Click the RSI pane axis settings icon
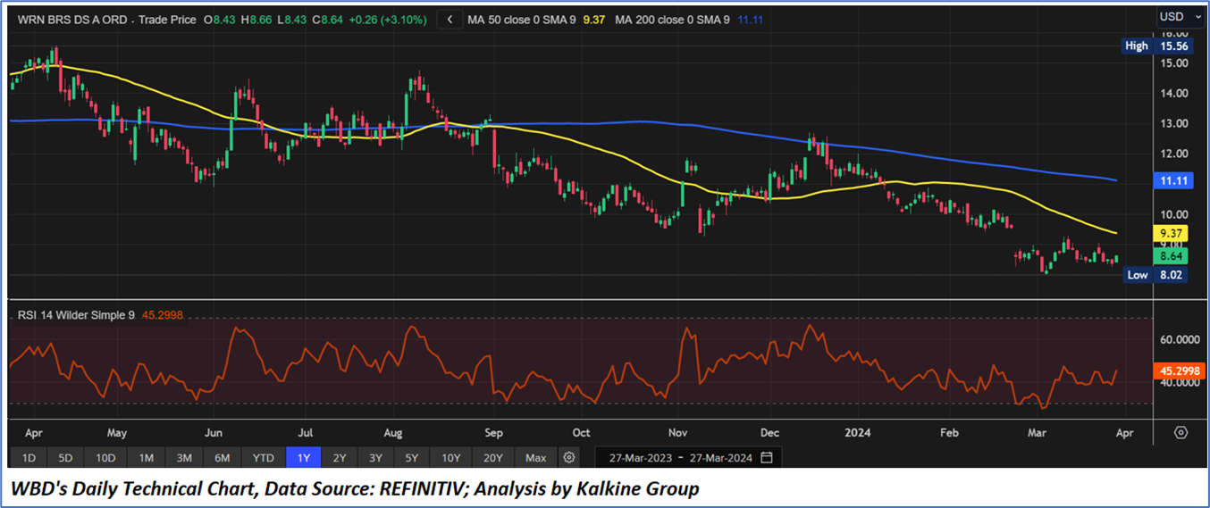 [1181, 433]
